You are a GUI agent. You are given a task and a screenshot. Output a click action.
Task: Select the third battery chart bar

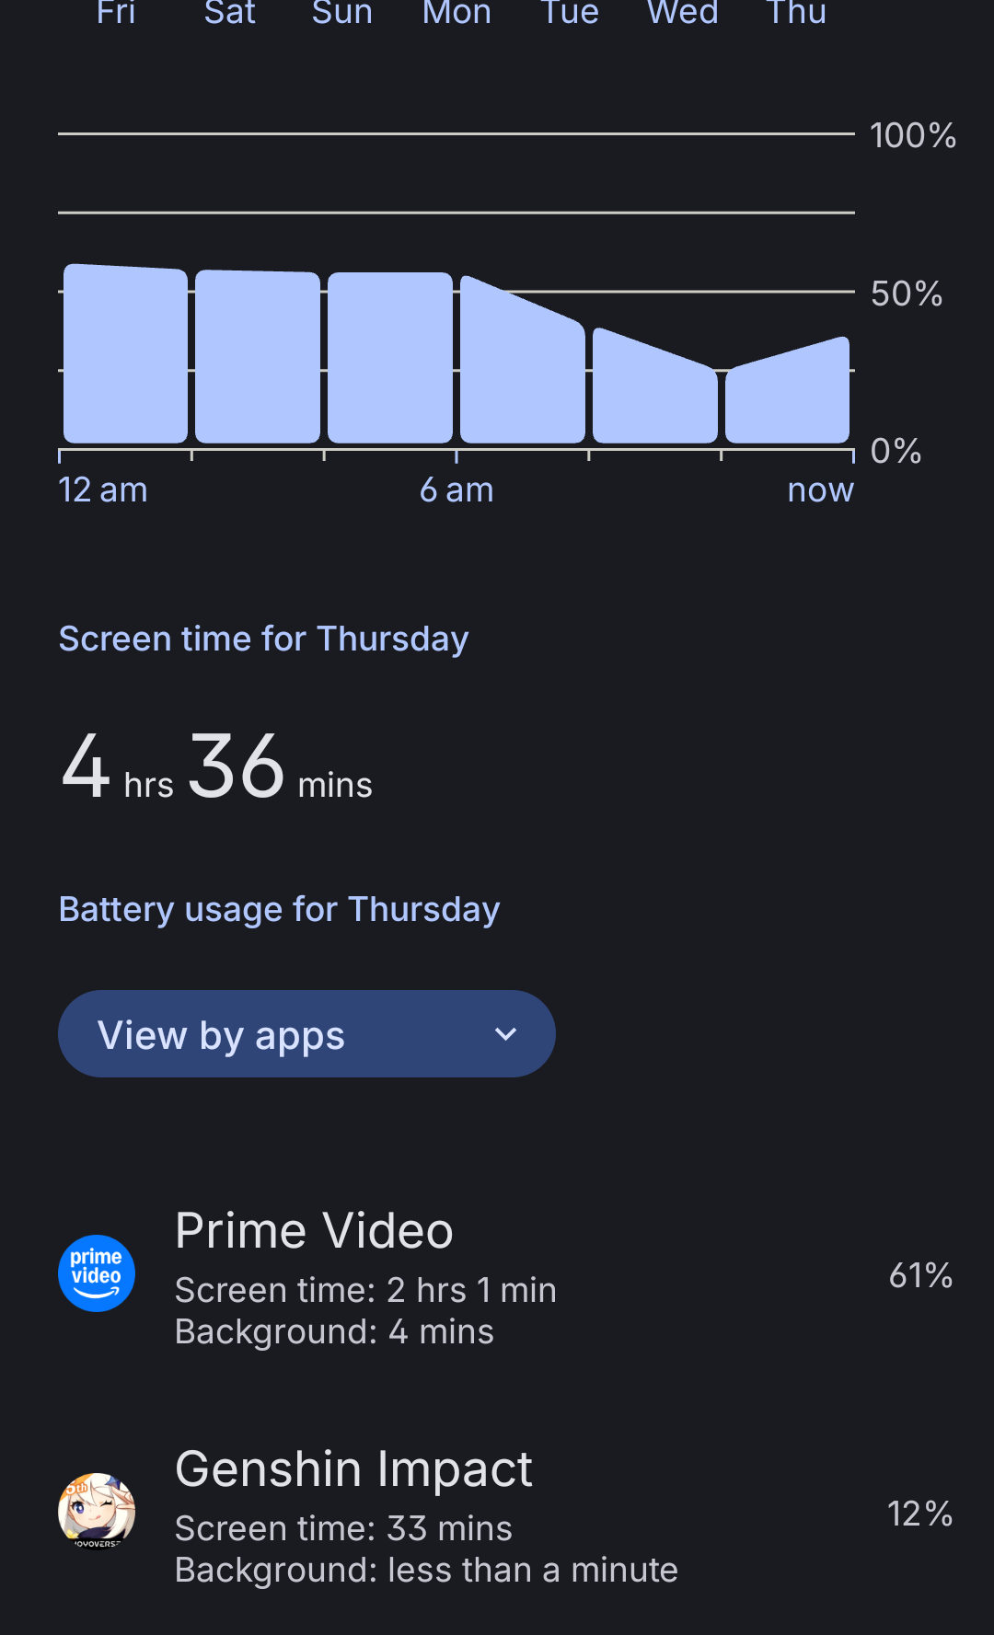pyautogui.click(x=390, y=359)
